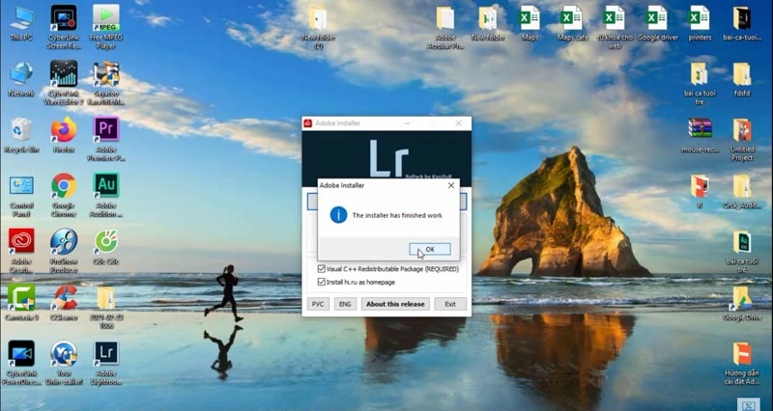The width and height of the screenshot is (773, 411).
Task: Select fdsfd folder icon
Action: [742, 80]
